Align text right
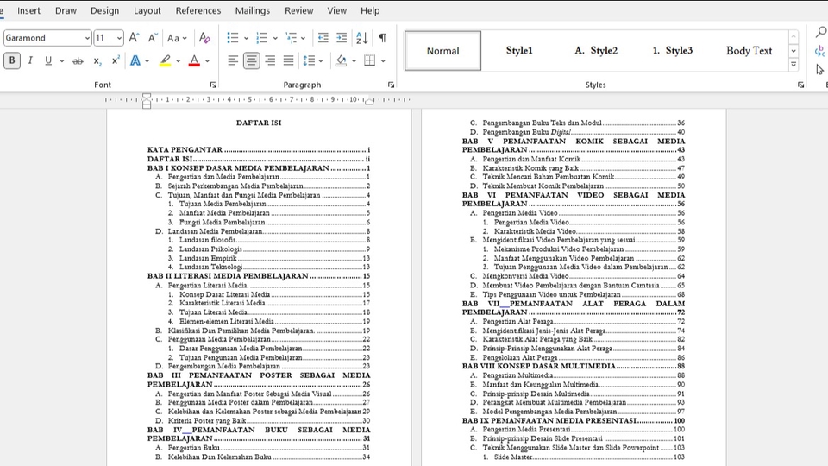The image size is (828, 466). 270,60
